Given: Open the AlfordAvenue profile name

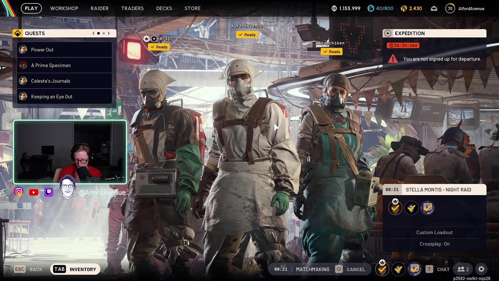Looking at the screenshot, I should (471, 8).
